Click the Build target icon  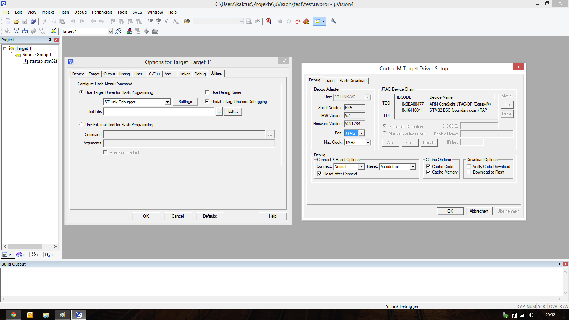click(x=16, y=31)
